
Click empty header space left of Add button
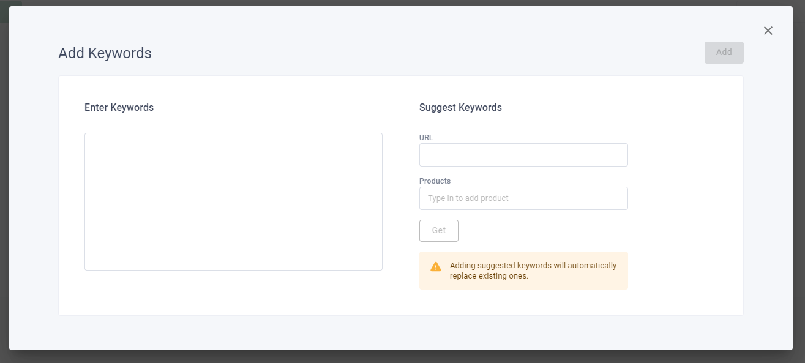click(429, 53)
